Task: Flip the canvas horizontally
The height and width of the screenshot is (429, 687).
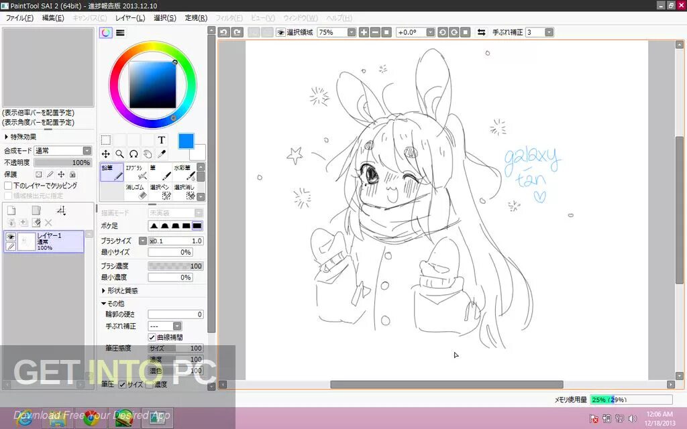Action: pyautogui.click(x=481, y=32)
